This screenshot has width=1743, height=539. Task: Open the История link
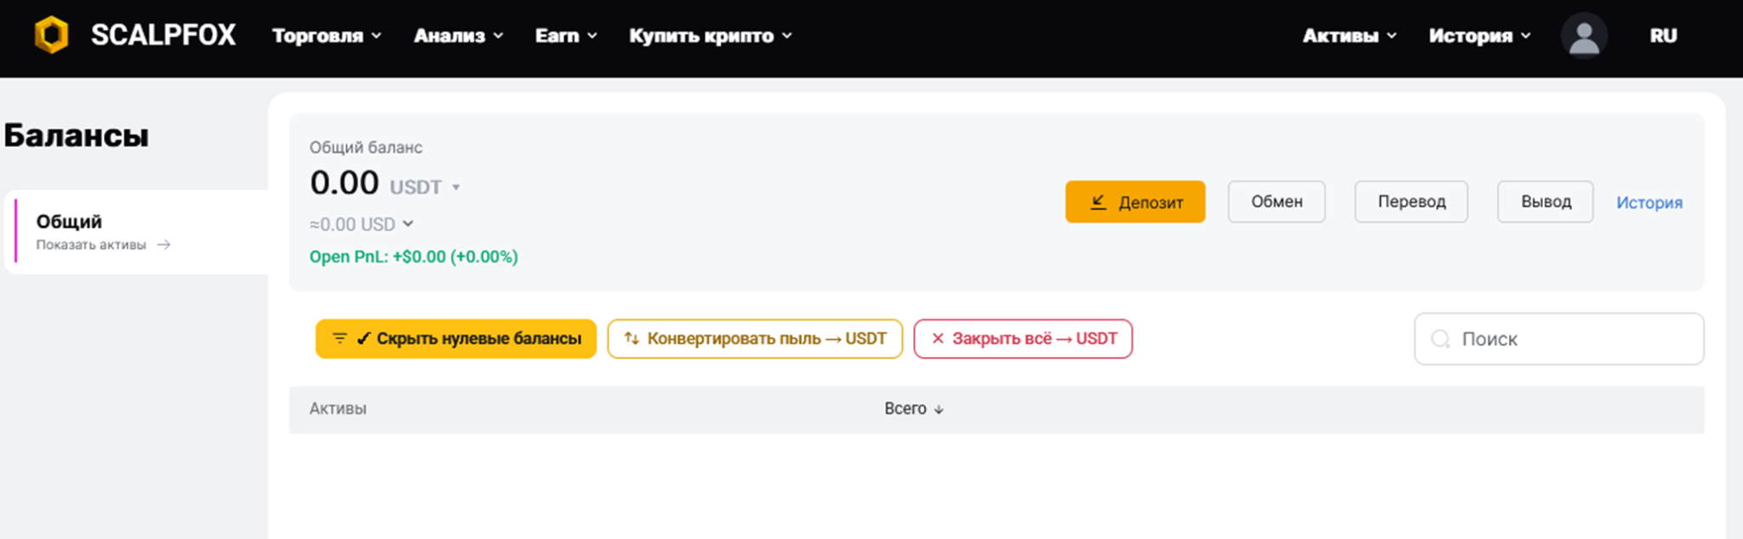tap(1649, 202)
